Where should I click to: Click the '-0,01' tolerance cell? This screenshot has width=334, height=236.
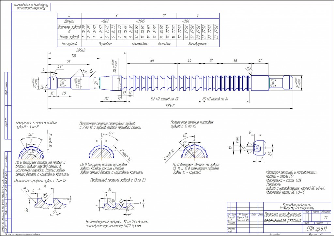186,21
